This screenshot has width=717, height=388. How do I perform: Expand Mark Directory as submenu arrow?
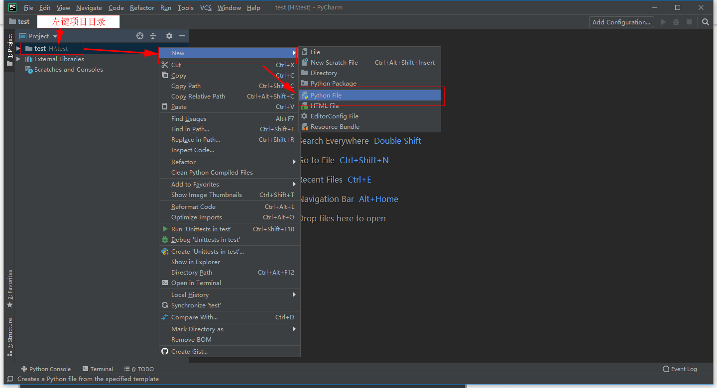[294, 329]
